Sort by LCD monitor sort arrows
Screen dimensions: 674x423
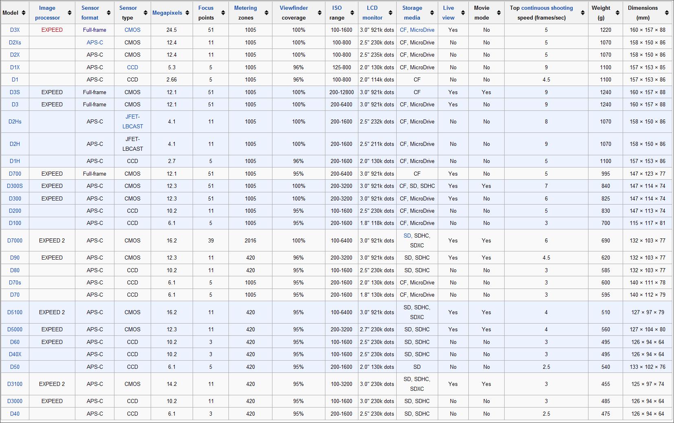click(x=391, y=13)
